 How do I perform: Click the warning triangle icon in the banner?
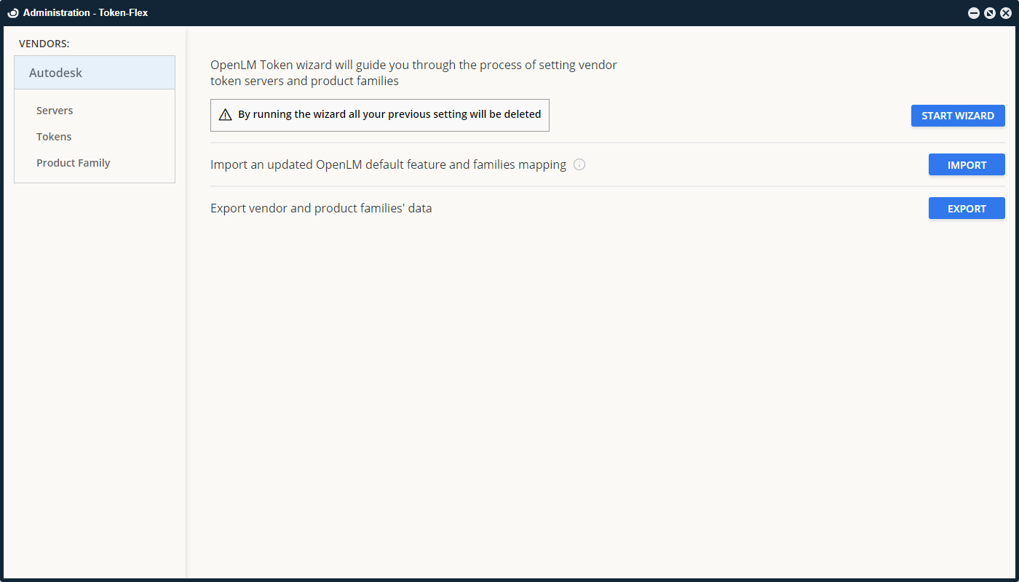(224, 115)
